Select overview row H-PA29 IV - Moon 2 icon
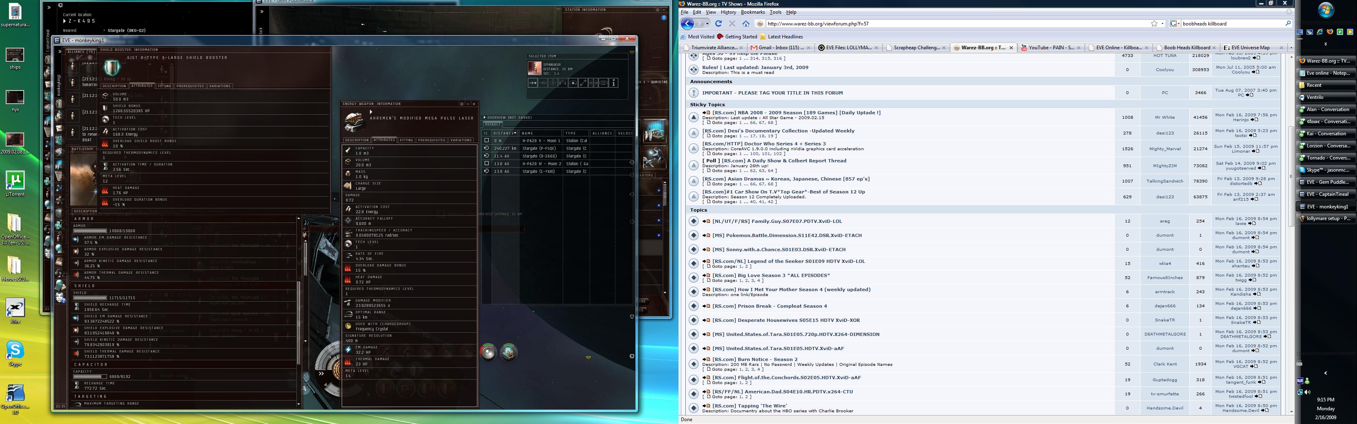 [486, 164]
